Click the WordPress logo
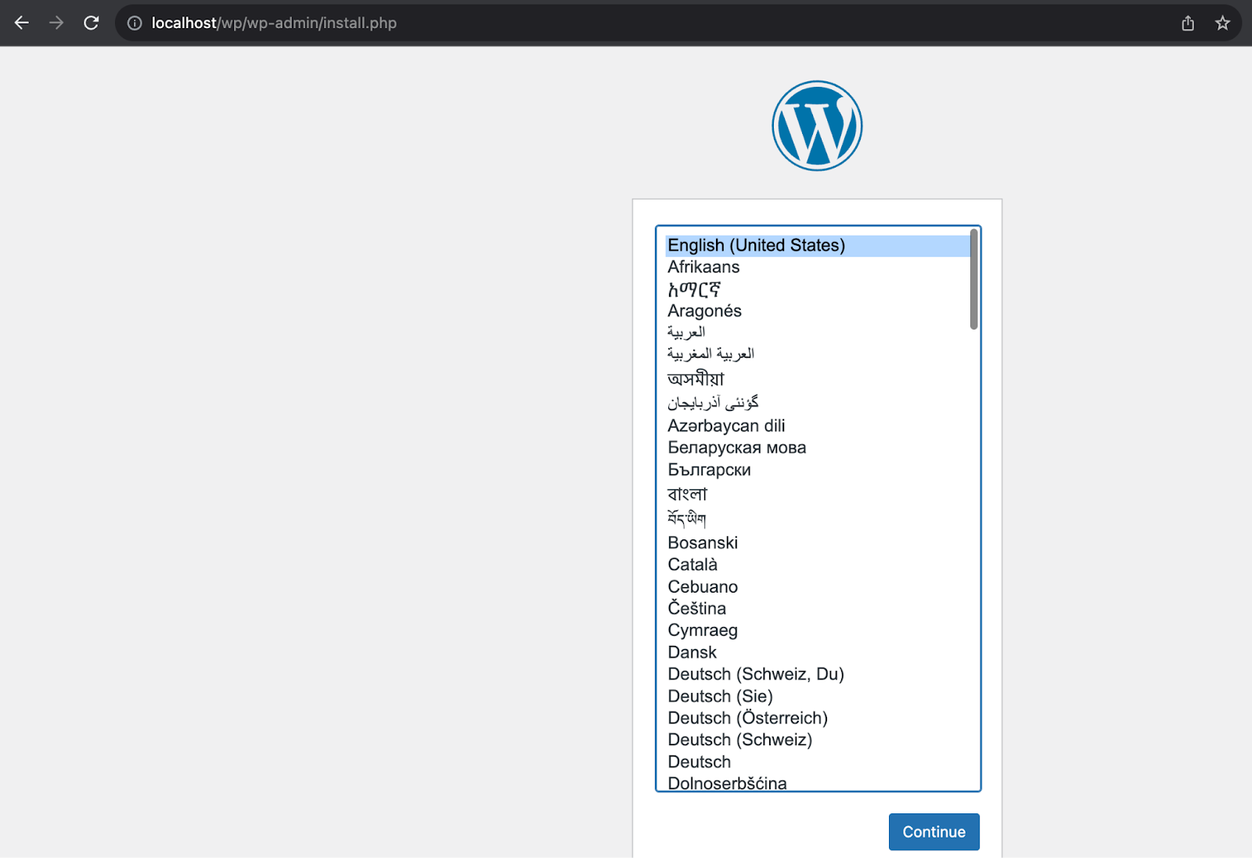The width and height of the screenshot is (1252, 858). 817,125
